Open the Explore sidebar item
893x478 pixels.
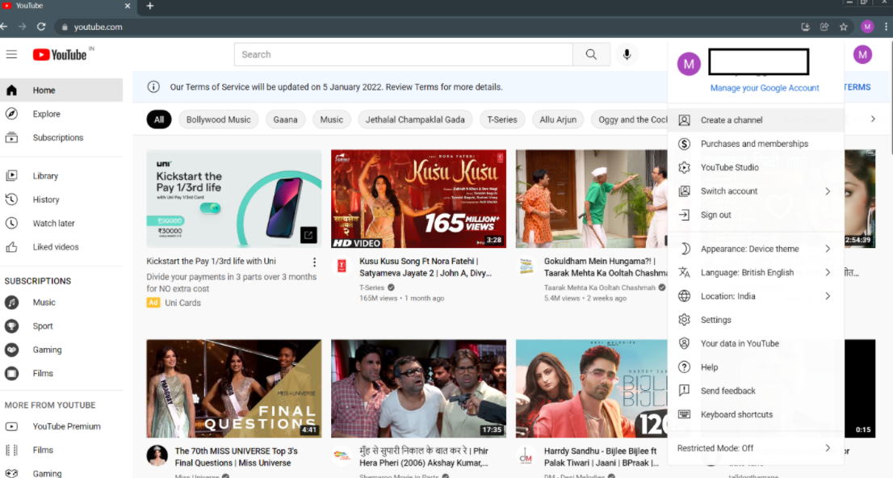(46, 114)
